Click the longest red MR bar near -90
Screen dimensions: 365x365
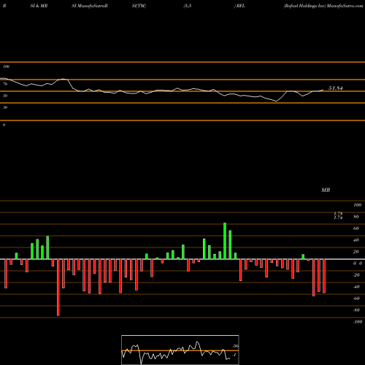58,288
